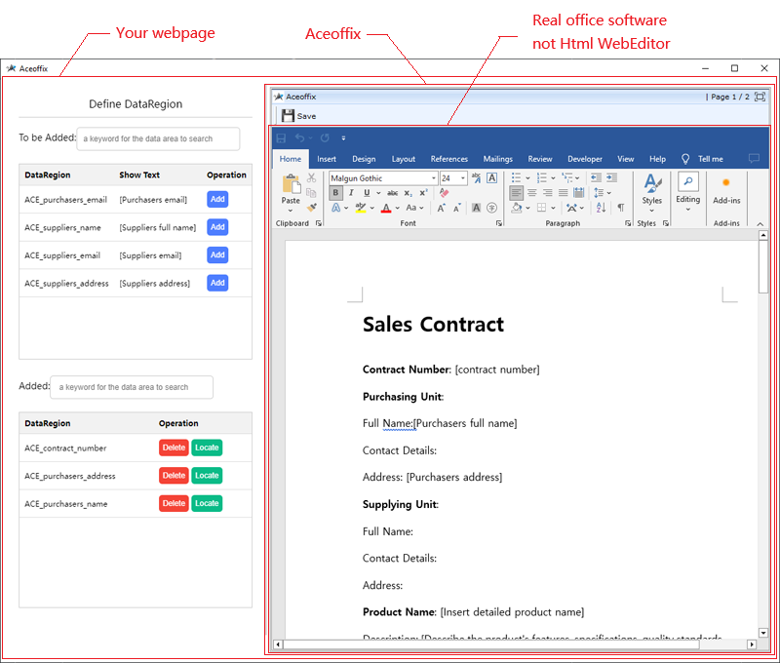
Task: Open the Developer ribbon tab
Action: (585, 159)
